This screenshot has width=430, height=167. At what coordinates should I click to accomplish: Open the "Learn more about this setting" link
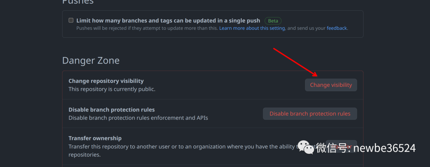coord(252,28)
